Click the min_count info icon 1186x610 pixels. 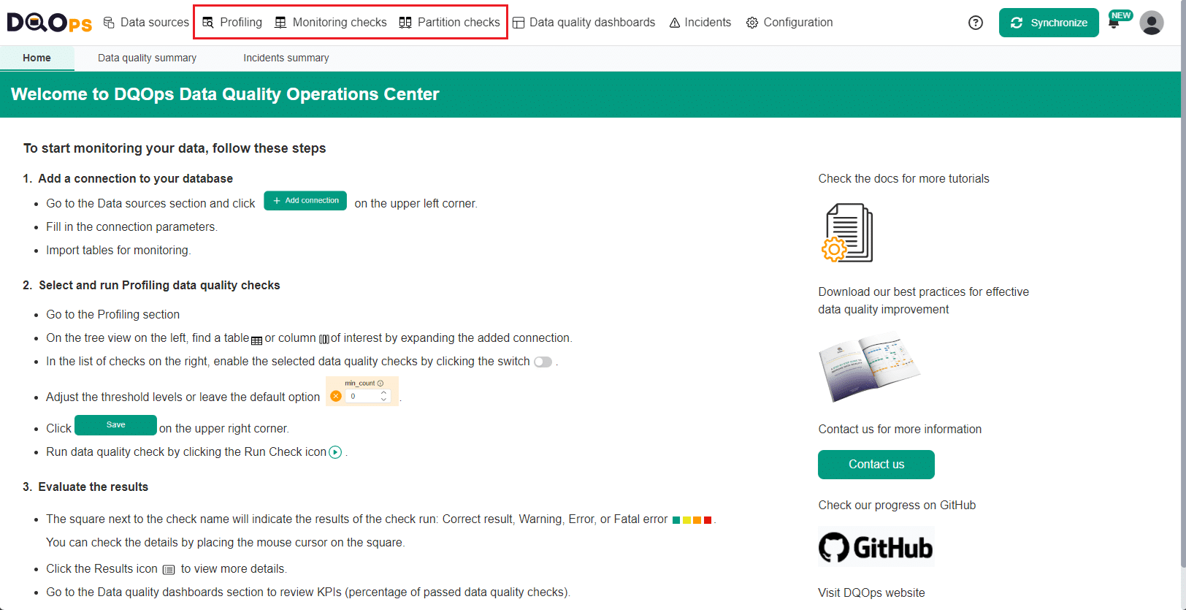pyautogui.click(x=380, y=383)
